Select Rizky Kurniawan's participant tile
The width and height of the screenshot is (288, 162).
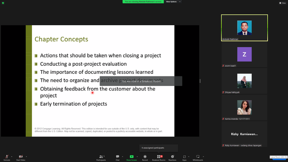pos(244,134)
